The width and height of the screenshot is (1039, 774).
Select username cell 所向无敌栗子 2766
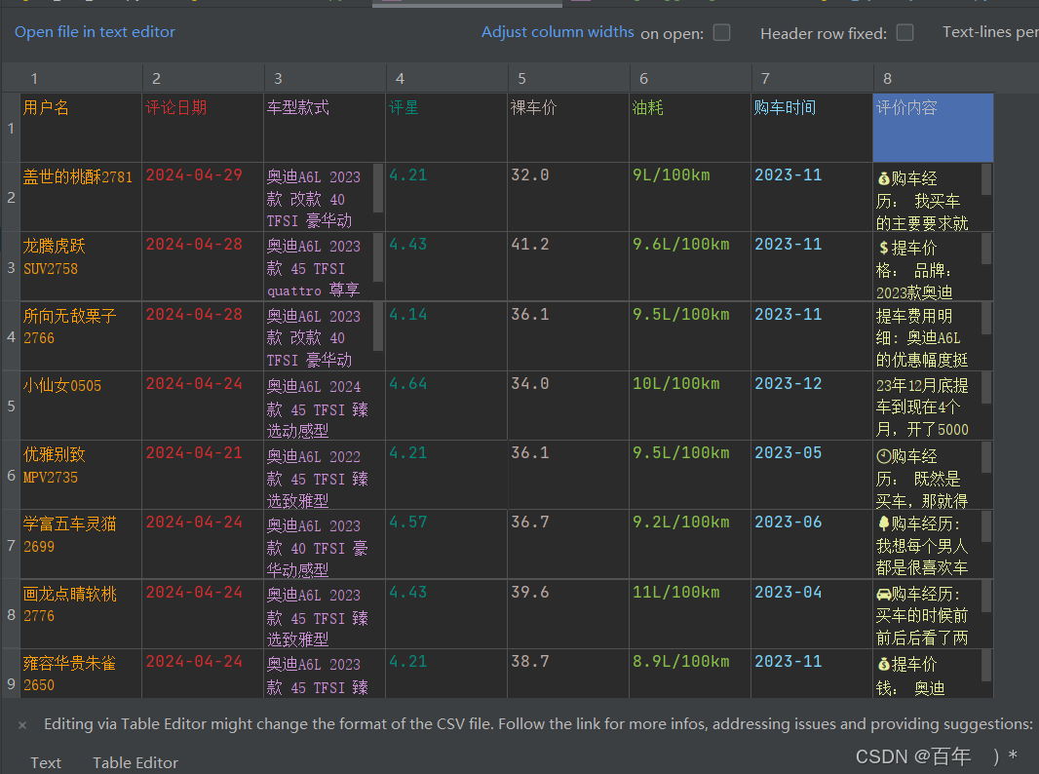click(81, 336)
